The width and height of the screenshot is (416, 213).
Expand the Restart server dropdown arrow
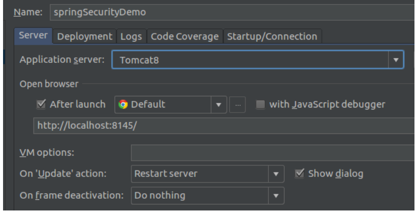(276, 174)
